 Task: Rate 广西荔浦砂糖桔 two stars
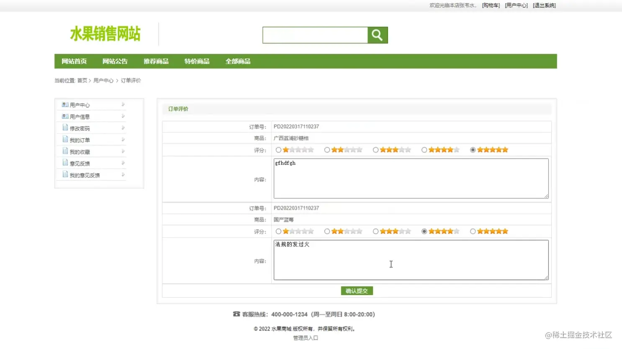(327, 150)
